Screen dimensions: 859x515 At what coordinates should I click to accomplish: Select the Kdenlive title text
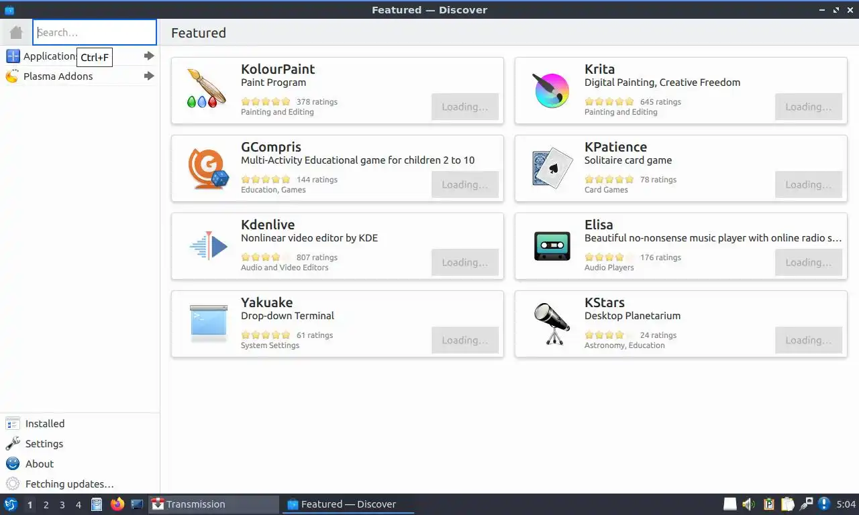pyautogui.click(x=268, y=225)
